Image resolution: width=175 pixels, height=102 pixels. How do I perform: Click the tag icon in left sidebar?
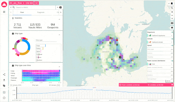point(4,86)
